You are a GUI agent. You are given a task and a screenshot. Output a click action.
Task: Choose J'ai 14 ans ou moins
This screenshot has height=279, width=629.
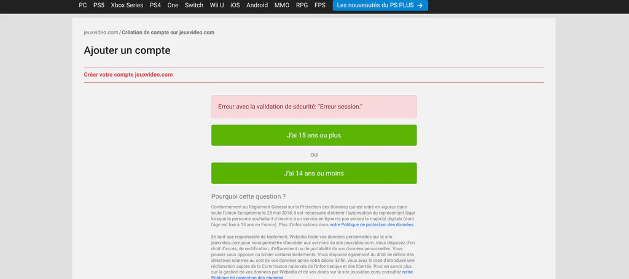(x=314, y=174)
